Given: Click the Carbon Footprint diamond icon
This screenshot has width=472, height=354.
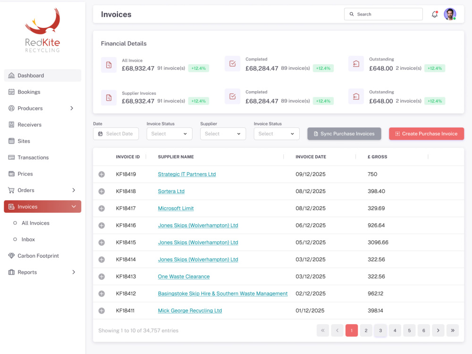Looking at the screenshot, I should (11, 256).
